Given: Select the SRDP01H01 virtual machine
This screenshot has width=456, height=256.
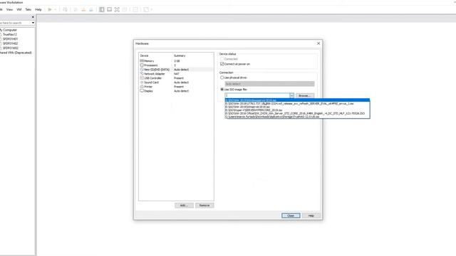Looking at the screenshot, I should tap(10, 39).
